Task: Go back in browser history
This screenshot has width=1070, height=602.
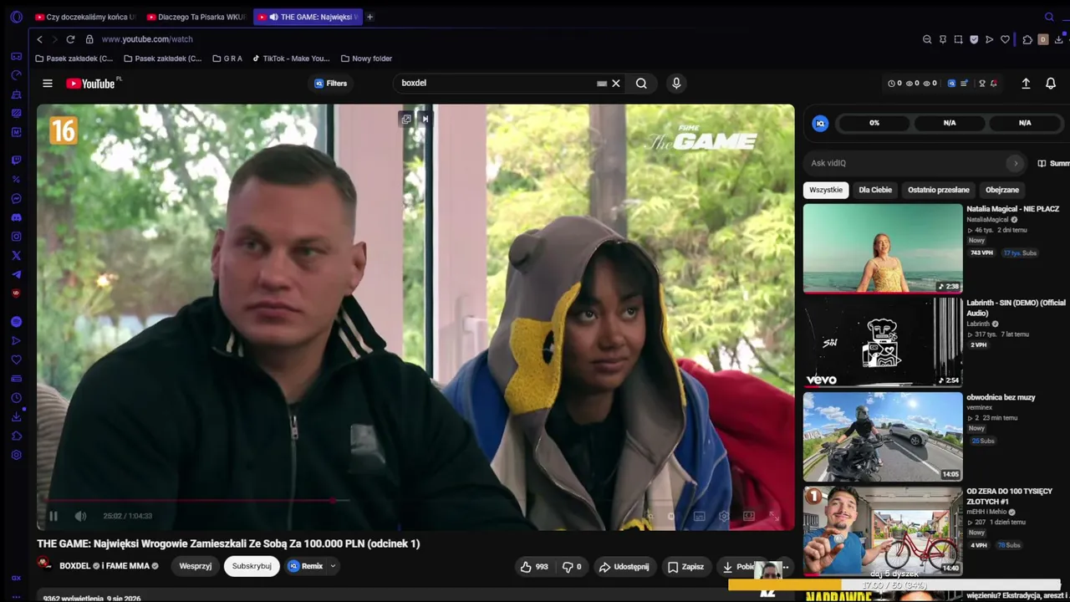Action: [x=39, y=39]
